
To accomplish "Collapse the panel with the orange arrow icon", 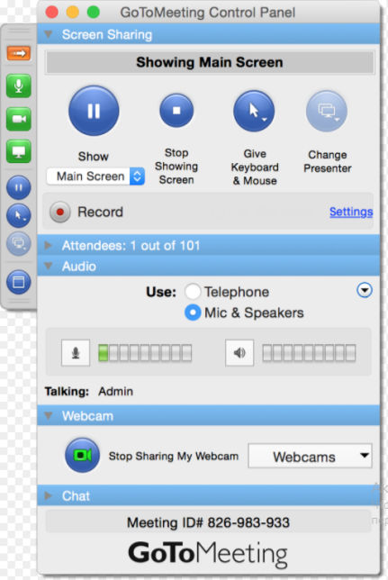I will [x=19, y=53].
